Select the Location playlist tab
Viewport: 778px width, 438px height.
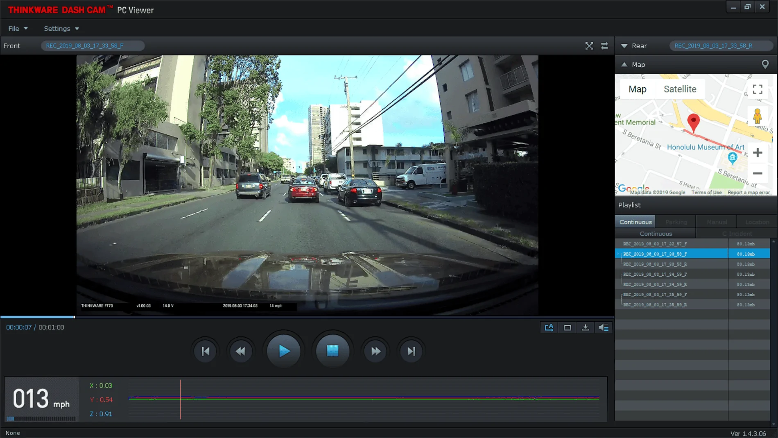click(757, 222)
